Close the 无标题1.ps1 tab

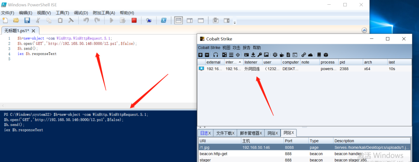pos(33,31)
